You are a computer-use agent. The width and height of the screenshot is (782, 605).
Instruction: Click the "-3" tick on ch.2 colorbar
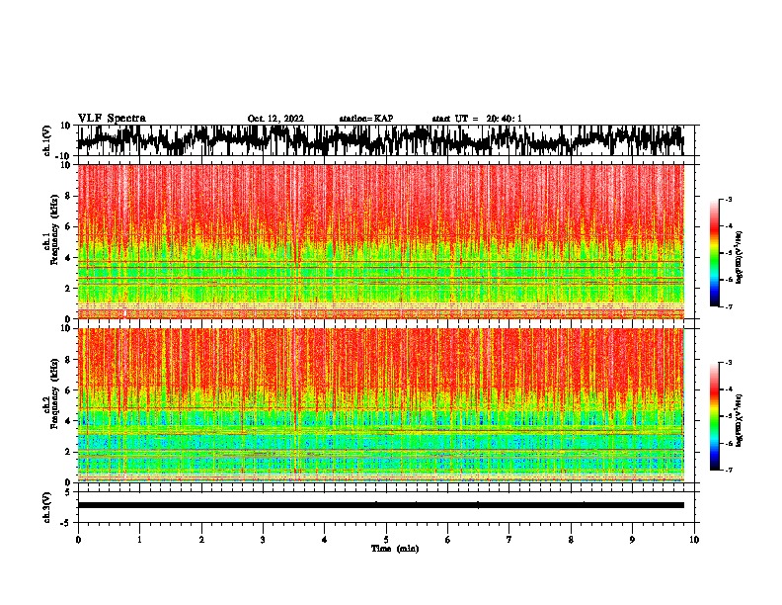click(x=729, y=363)
